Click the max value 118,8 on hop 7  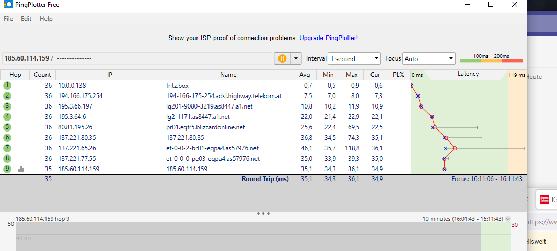(353, 148)
